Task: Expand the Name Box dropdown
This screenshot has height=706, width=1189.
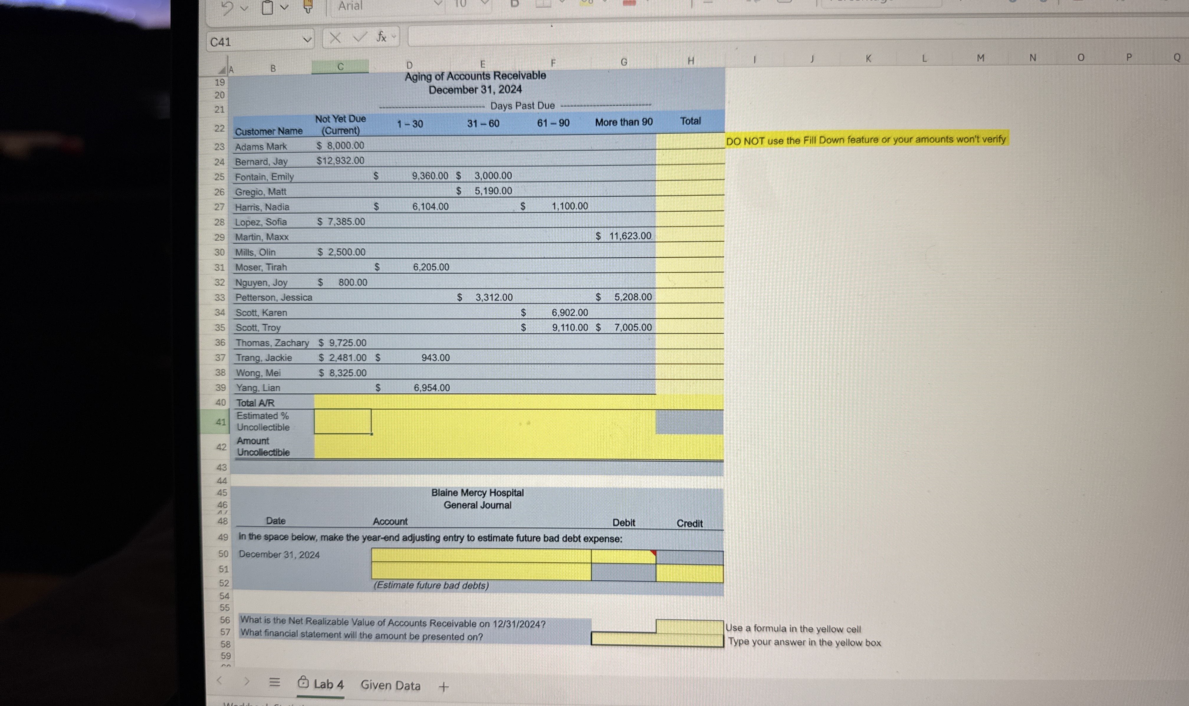Action: click(307, 40)
